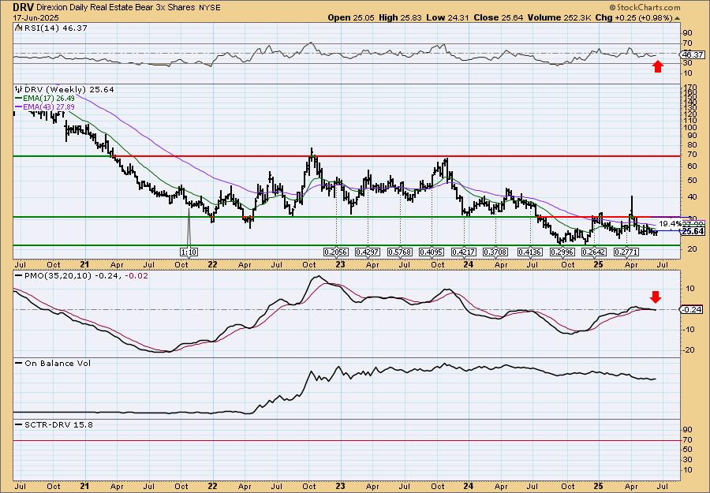Click the 0.2642 dividend marker
710x493 pixels.
594,252
